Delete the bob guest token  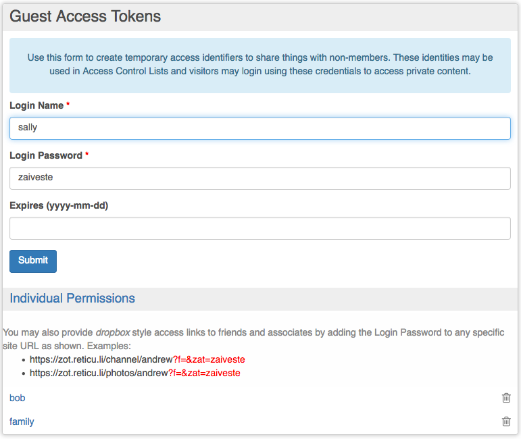pos(506,398)
